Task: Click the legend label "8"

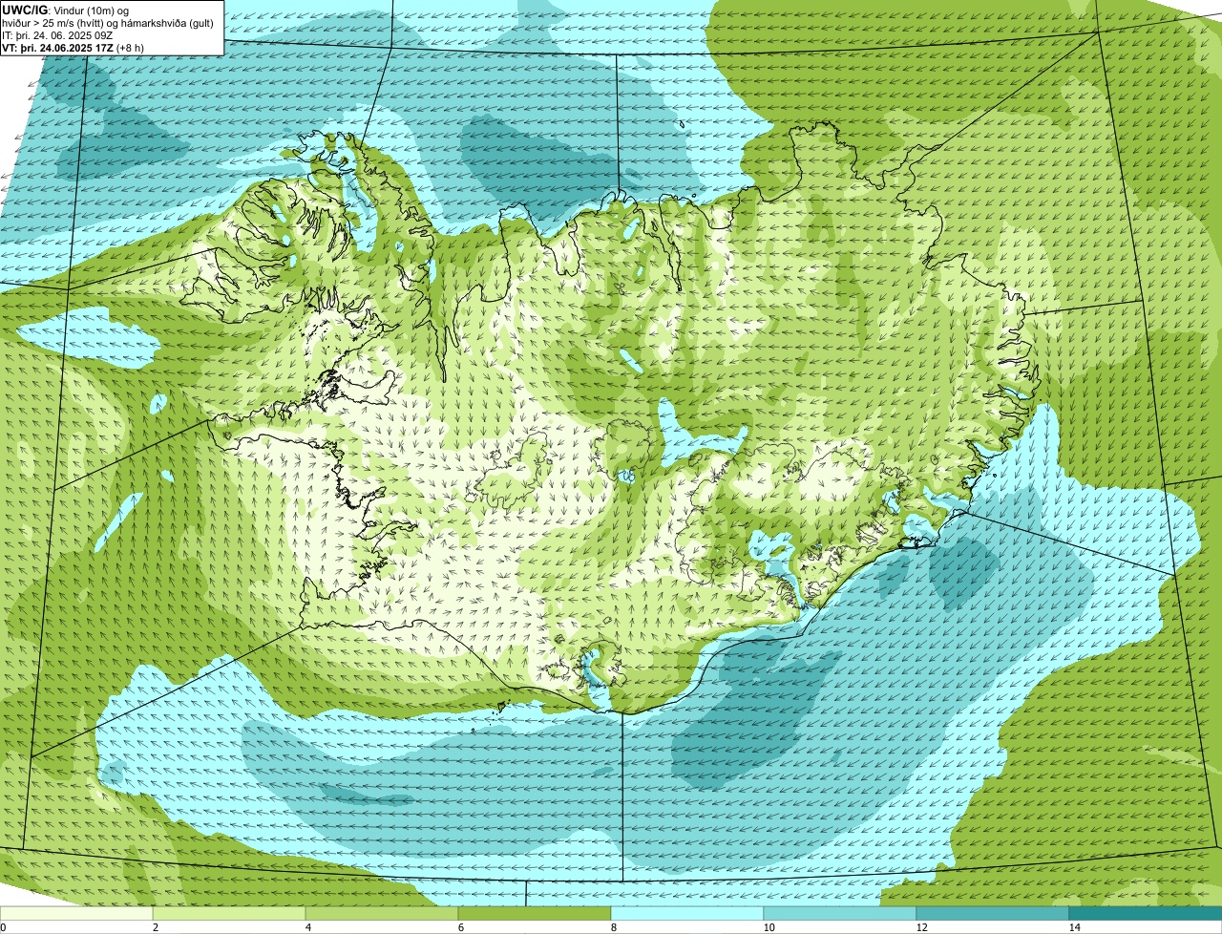Action: coord(612,927)
